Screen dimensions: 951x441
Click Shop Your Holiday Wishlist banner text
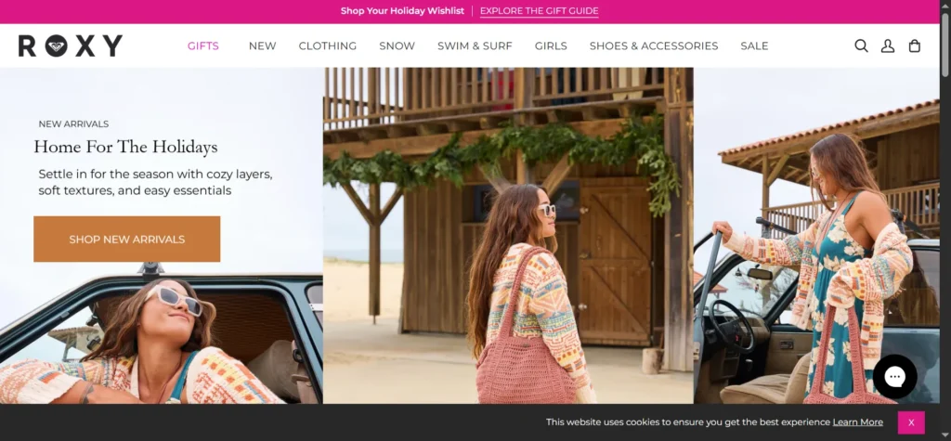402,11
